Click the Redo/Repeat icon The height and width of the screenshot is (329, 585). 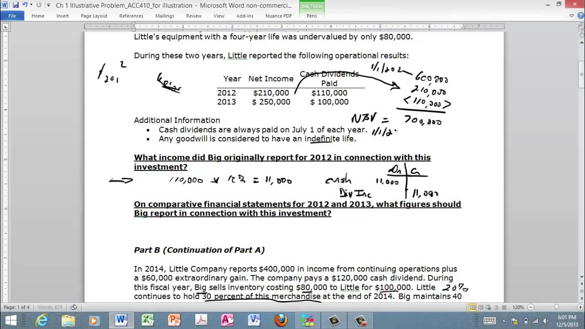pyautogui.click(x=38, y=5)
